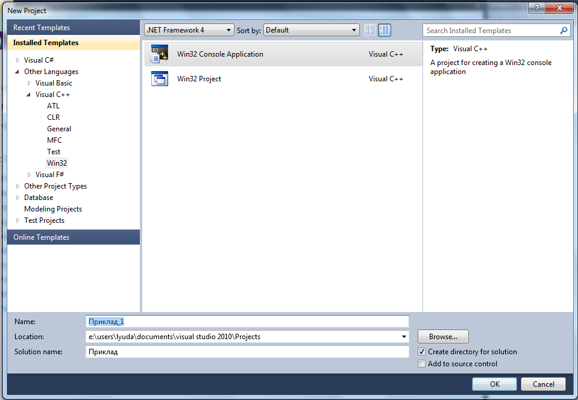Enable Add to source control checkbox
Viewport: 578px width, 400px height.
click(x=422, y=364)
